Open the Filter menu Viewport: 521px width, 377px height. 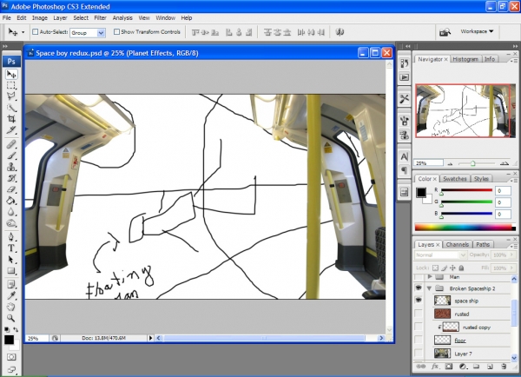click(100, 18)
